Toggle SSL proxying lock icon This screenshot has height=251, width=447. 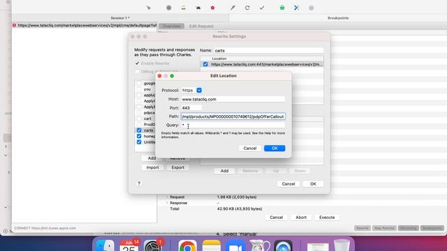pyautogui.click(x=183, y=8)
